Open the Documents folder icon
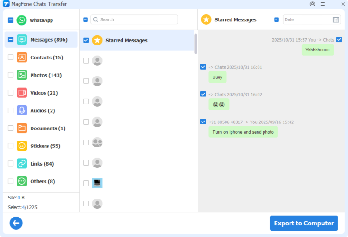Image resolution: width=348 pixels, height=237 pixels. tap(22, 128)
